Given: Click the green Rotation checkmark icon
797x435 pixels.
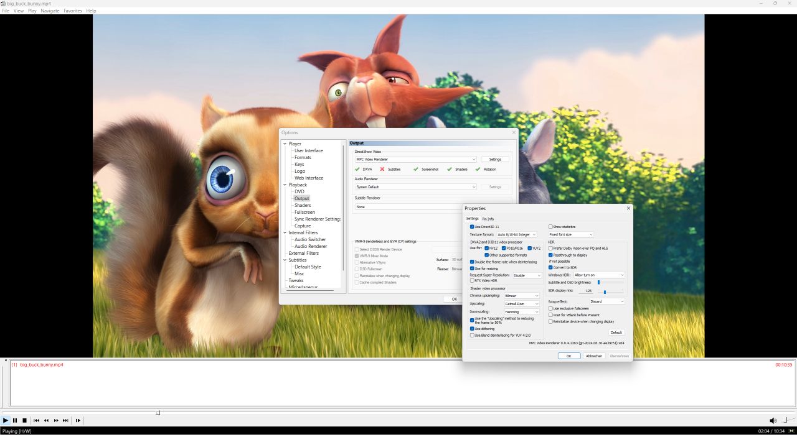Looking at the screenshot, I should [x=478, y=169].
